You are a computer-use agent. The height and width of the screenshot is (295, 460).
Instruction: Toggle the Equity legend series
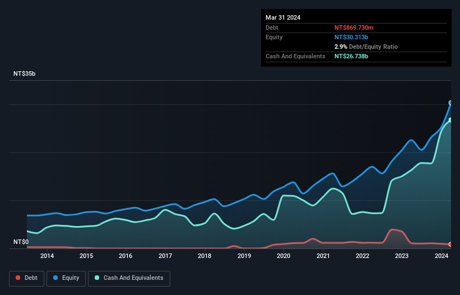click(x=66, y=278)
